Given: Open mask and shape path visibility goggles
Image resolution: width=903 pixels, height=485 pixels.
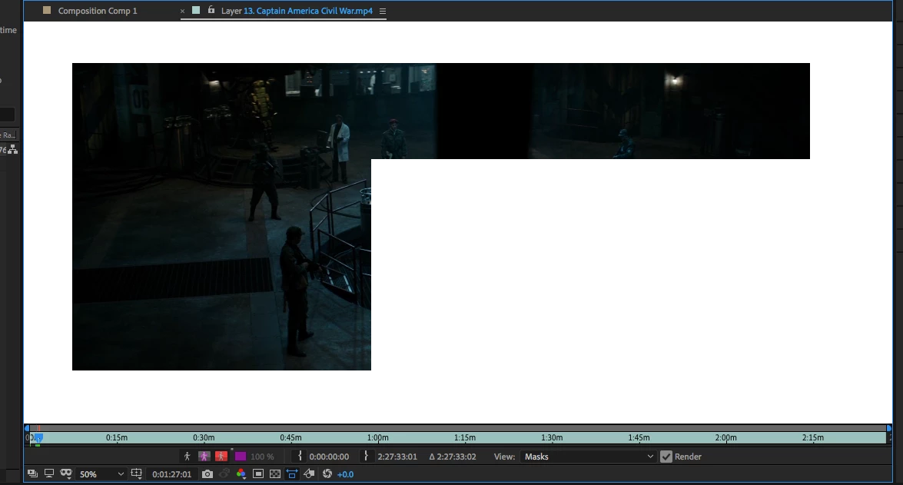Looking at the screenshot, I should (66, 473).
